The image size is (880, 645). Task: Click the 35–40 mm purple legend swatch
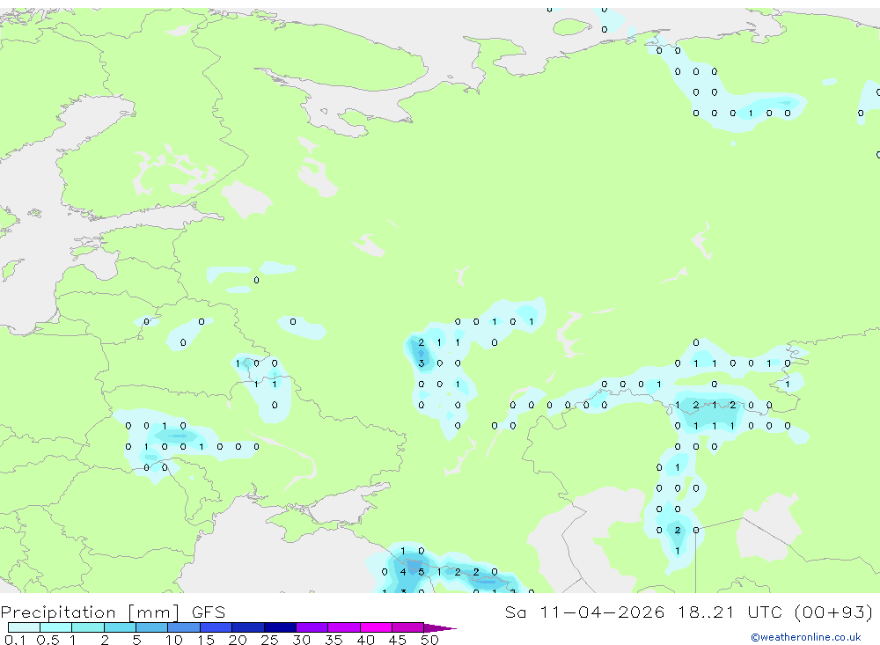tap(344, 627)
